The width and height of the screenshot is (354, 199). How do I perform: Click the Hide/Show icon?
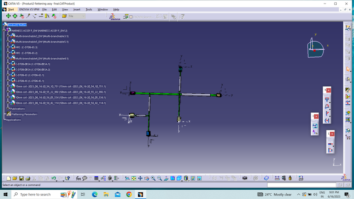click(x=193, y=179)
